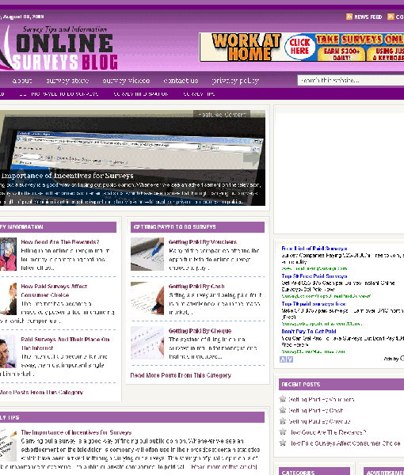This screenshot has width=404, height=475.
Task: Click Getting Paid By Vouchers thumbnail
Action: click(147, 254)
